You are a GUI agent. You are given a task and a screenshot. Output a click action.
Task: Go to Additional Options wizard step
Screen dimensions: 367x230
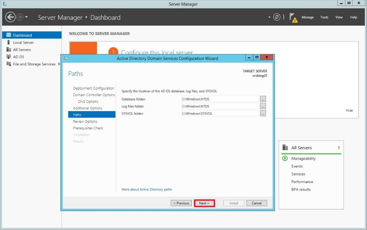coord(88,108)
